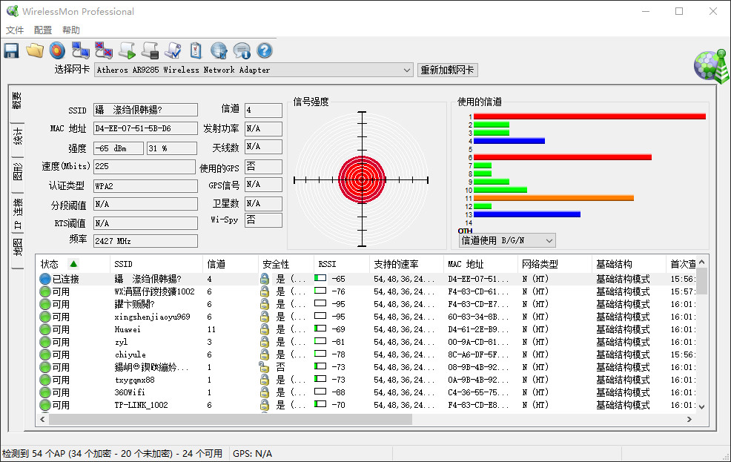731x462 pixels.
Task: Expand the Atheros AR9285 adapter dropdown
Action: click(407, 70)
